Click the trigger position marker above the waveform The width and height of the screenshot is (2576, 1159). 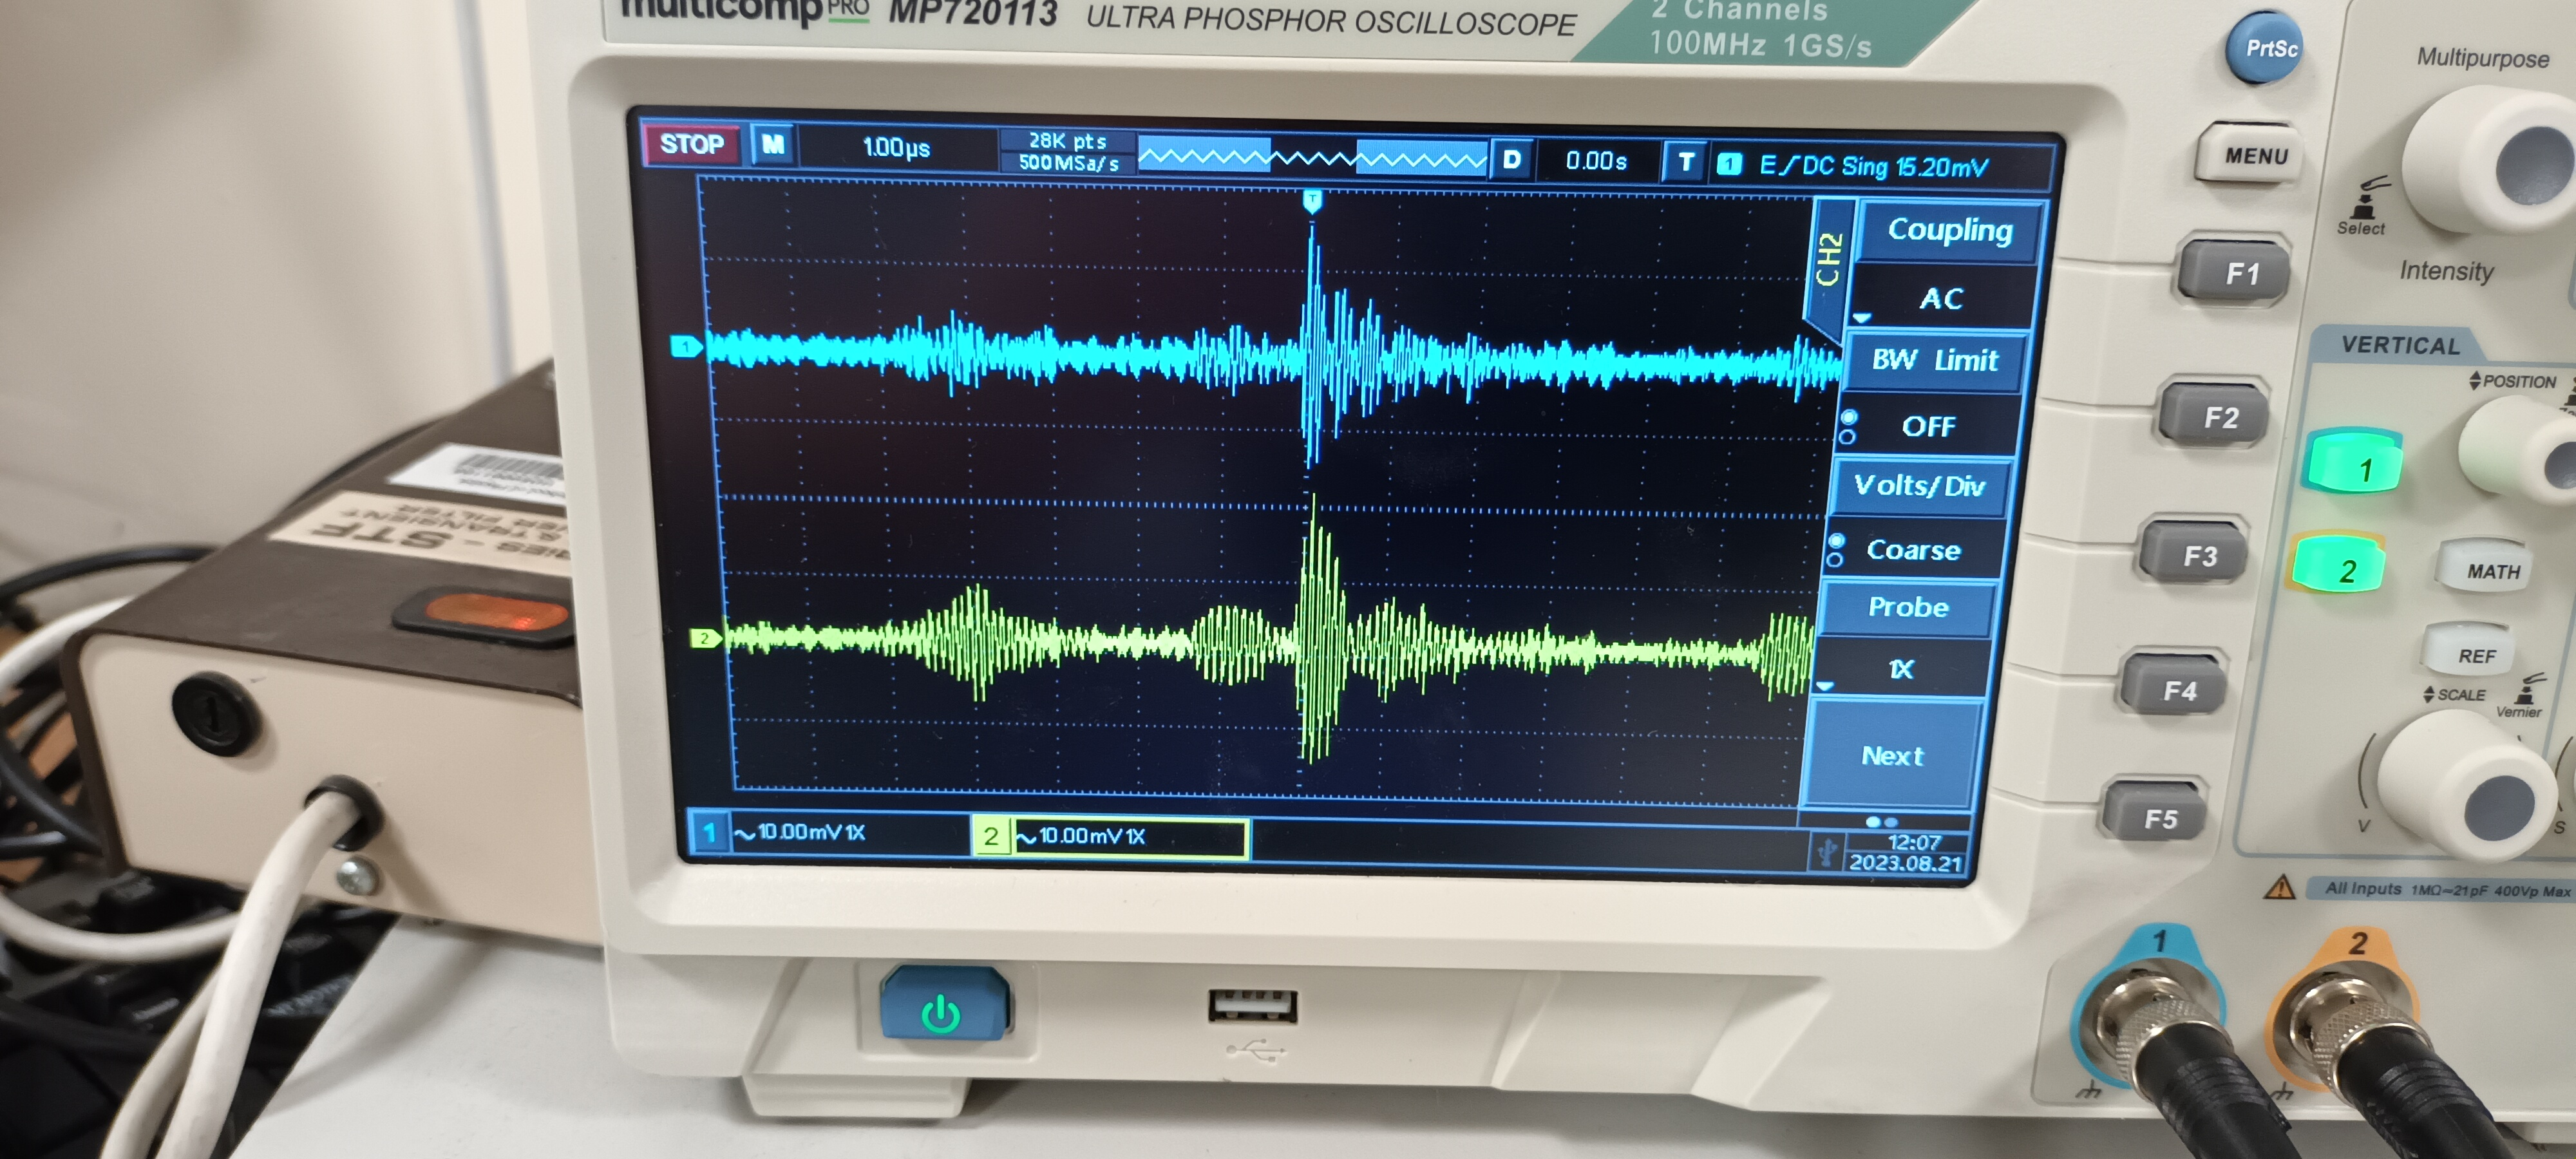tap(1312, 201)
